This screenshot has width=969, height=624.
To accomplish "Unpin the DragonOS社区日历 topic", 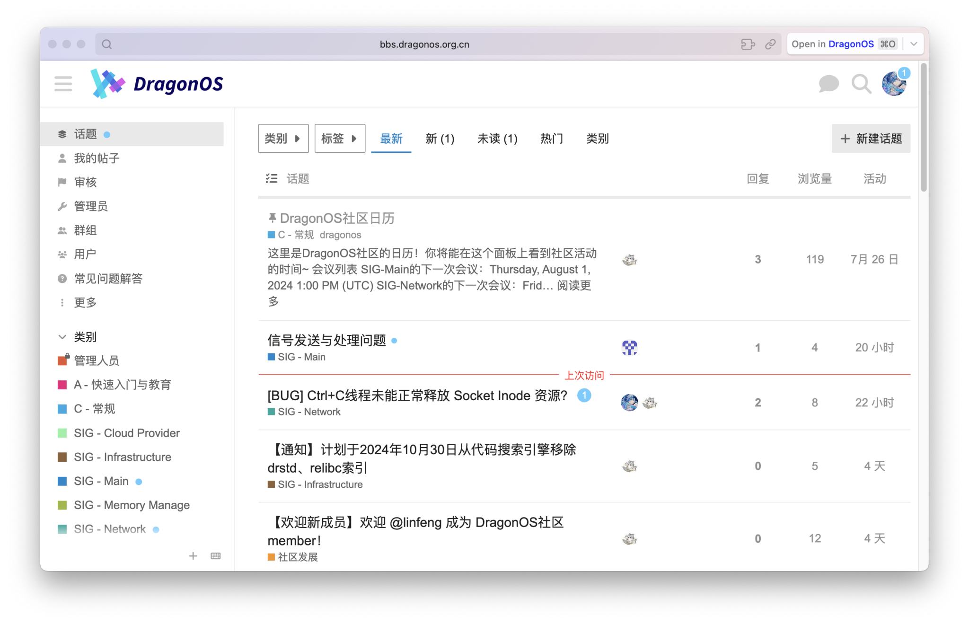I will (x=272, y=218).
